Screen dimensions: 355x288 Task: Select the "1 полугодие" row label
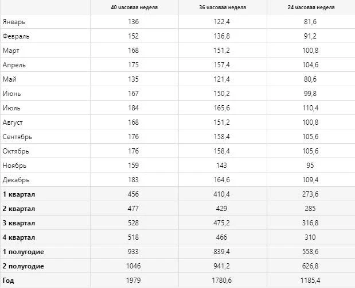pos(24,252)
